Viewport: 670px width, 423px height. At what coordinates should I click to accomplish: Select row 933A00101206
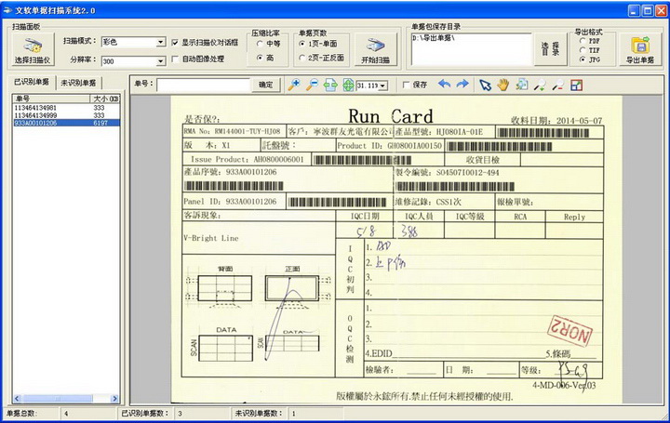[66, 123]
